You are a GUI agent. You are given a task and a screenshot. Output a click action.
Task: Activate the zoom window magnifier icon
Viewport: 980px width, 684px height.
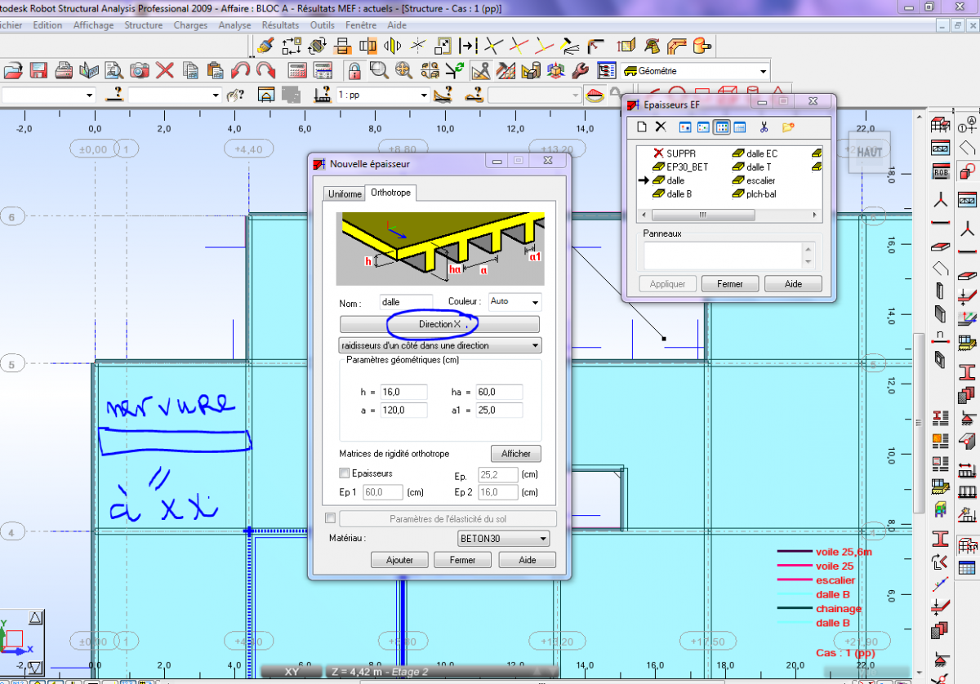click(x=379, y=70)
